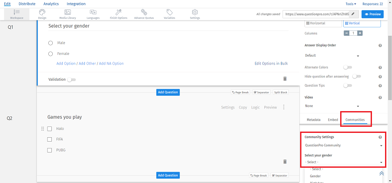Click the Add Other link
The height and width of the screenshot is (183, 392).
click(x=87, y=64)
